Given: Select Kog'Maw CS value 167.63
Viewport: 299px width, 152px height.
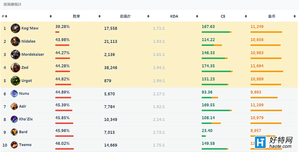Looking at the screenshot, I should click(x=208, y=27).
